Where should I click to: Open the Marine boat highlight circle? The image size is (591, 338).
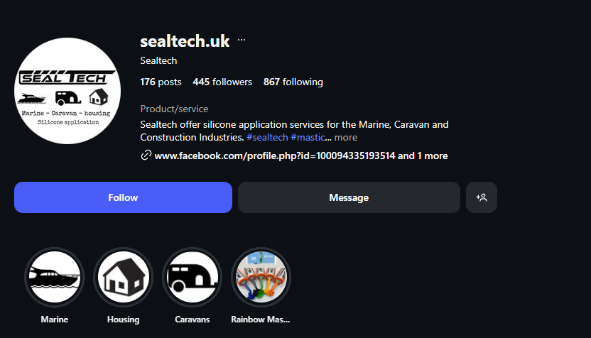tap(55, 277)
